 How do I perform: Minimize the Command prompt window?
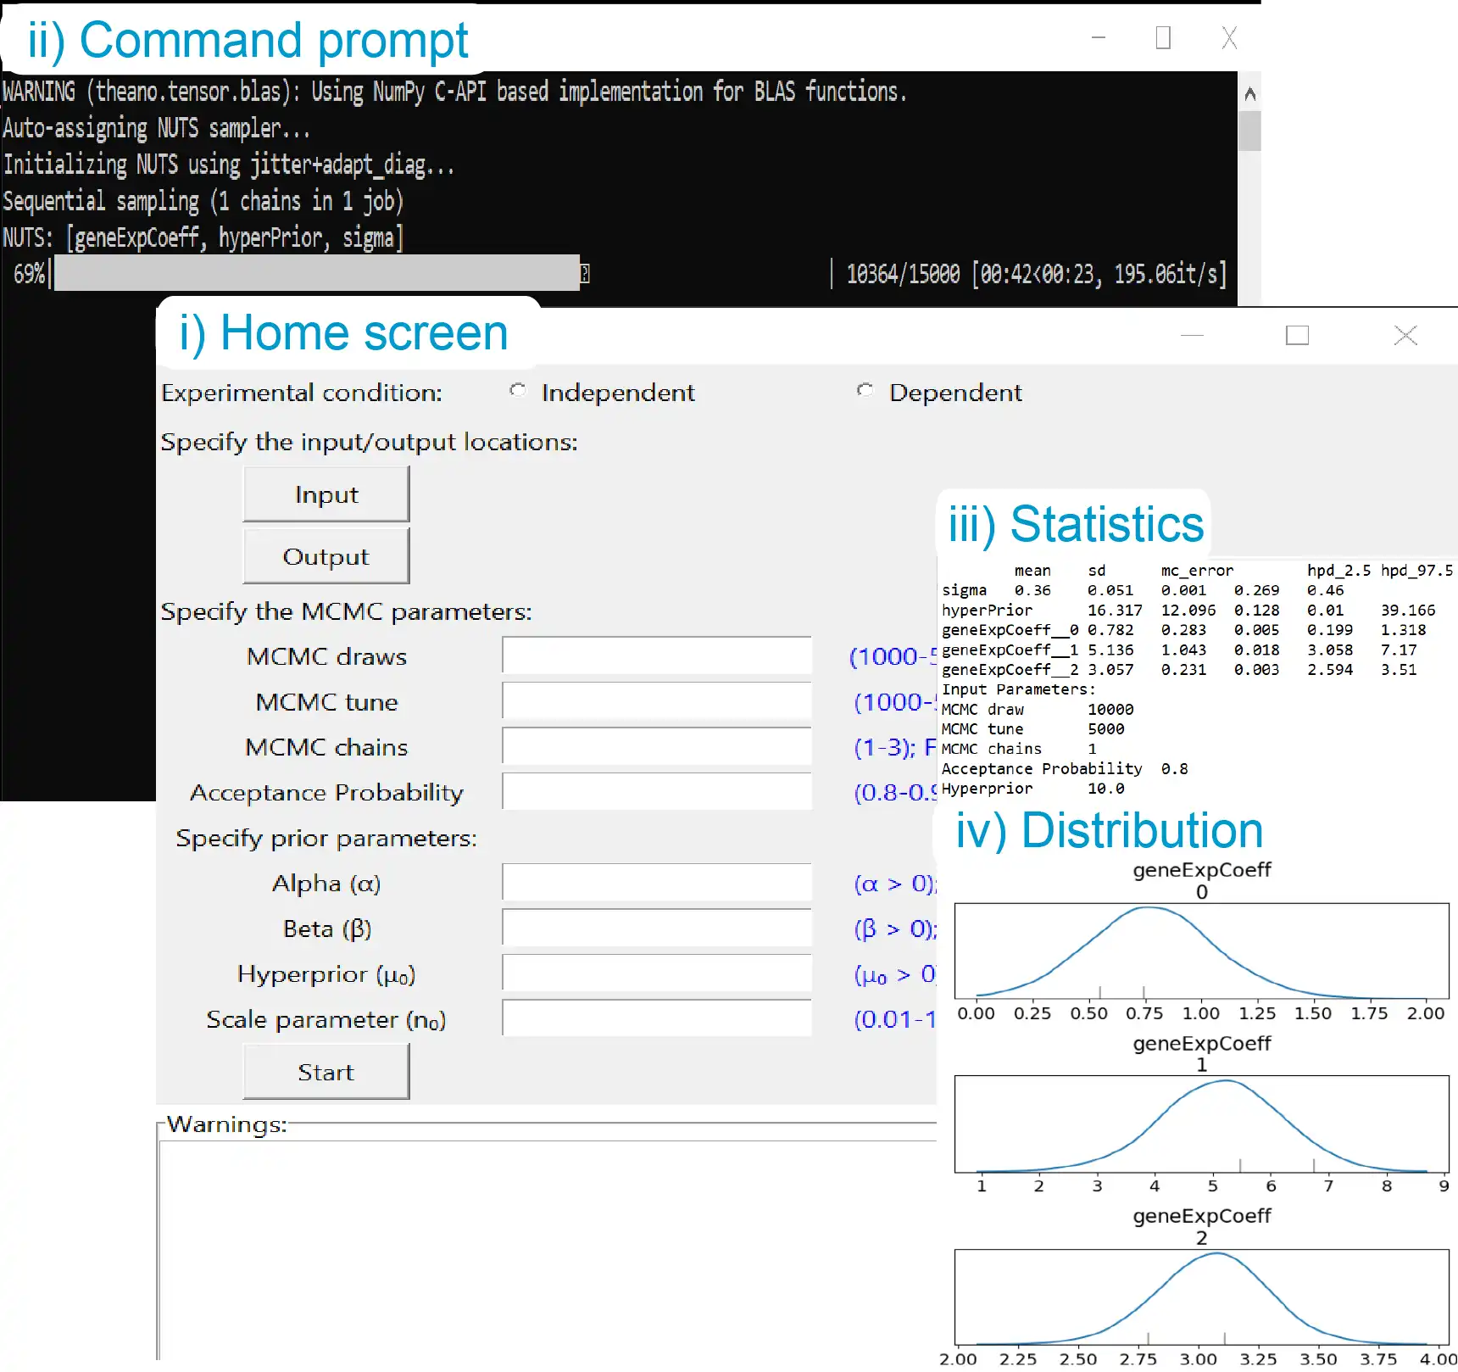pyautogui.click(x=1099, y=37)
